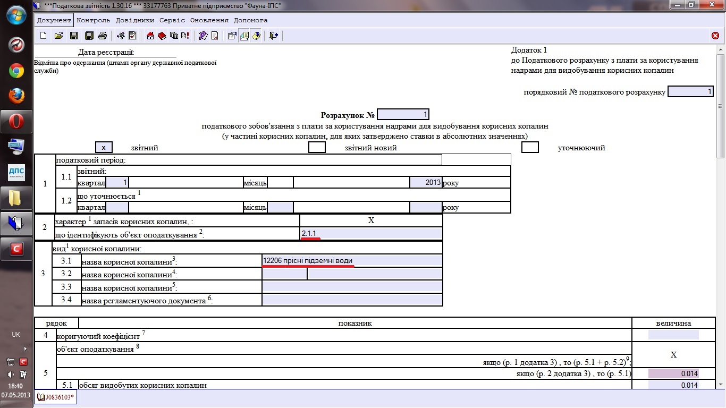
Task: Open the Довідники menu
Action: click(134, 20)
